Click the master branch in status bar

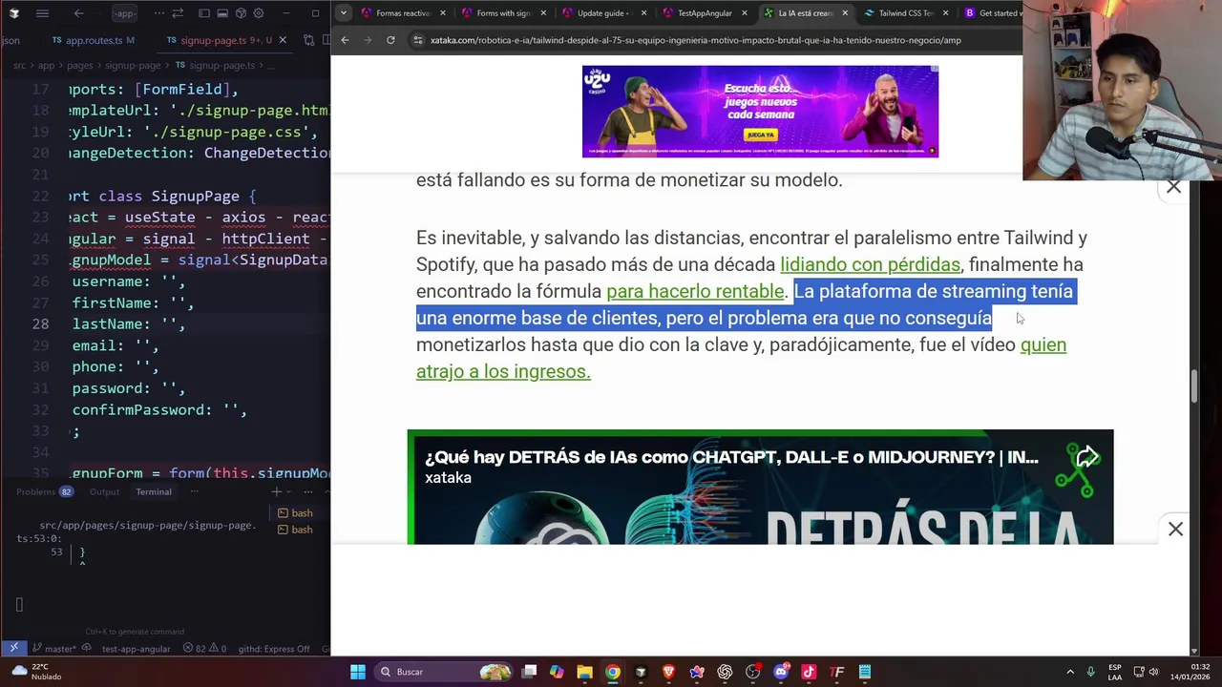click(x=53, y=649)
